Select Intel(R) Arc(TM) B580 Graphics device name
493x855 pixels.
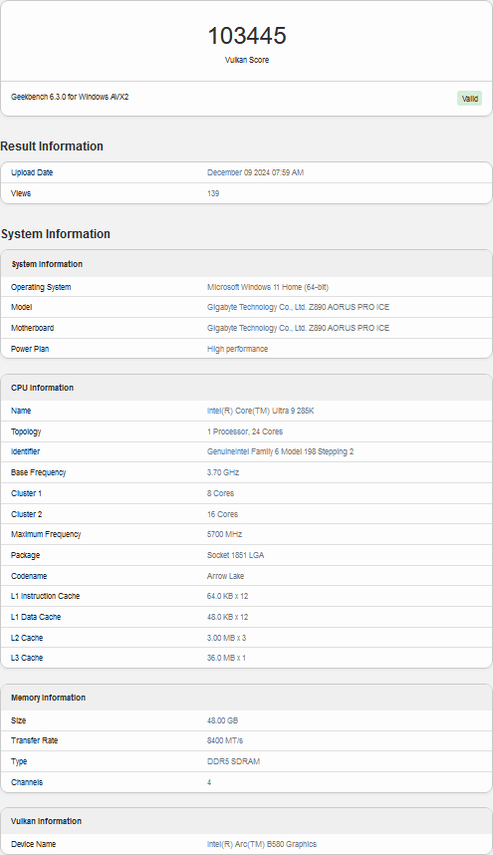[x=262, y=845]
